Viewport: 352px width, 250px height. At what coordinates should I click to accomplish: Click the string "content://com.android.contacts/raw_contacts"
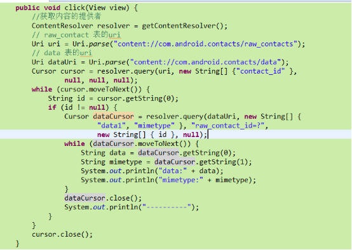tap(206, 44)
